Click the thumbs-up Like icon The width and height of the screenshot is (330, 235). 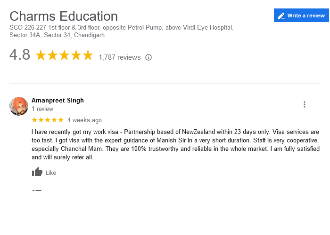point(37,172)
